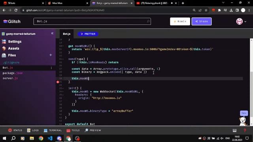Select Bot.js in file list
Screen dimensions: 253x142
pyautogui.click(x=8, y=68)
